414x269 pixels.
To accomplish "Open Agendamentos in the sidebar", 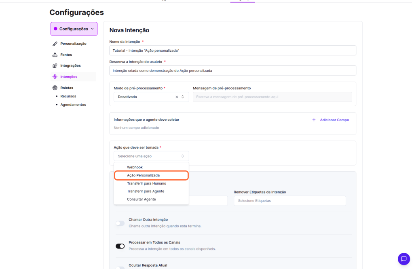I will click(73, 105).
